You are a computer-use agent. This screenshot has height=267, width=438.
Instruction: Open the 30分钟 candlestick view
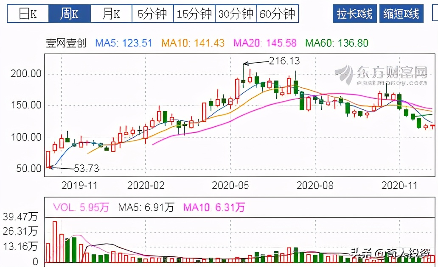236,14
